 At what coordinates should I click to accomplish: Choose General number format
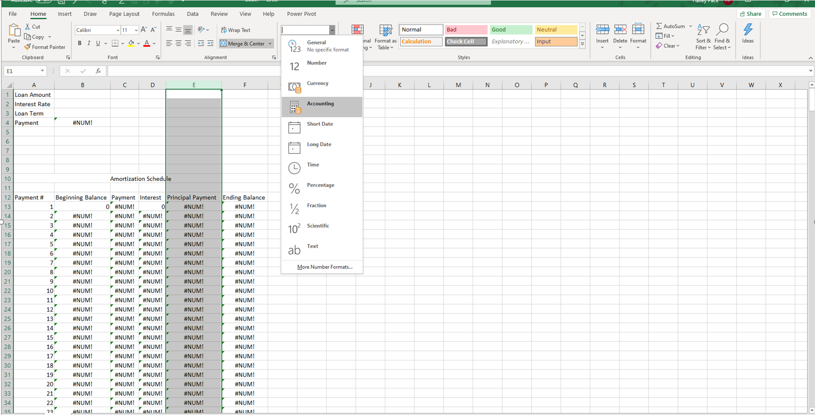pos(322,46)
